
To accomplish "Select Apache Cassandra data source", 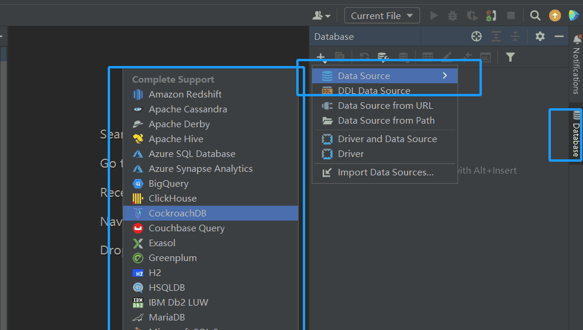I will click(187, 109).
